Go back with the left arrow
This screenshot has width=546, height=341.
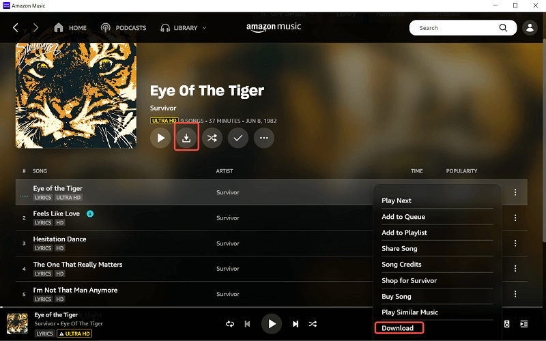(16, 28)
